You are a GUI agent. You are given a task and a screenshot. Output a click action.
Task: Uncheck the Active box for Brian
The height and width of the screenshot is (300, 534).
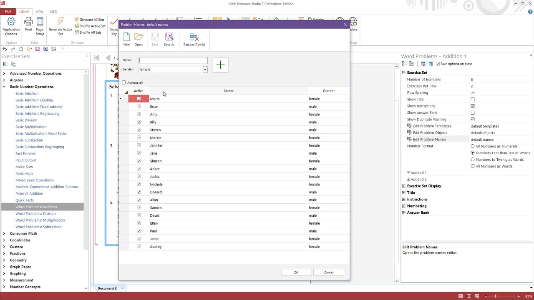pos(139,107)
